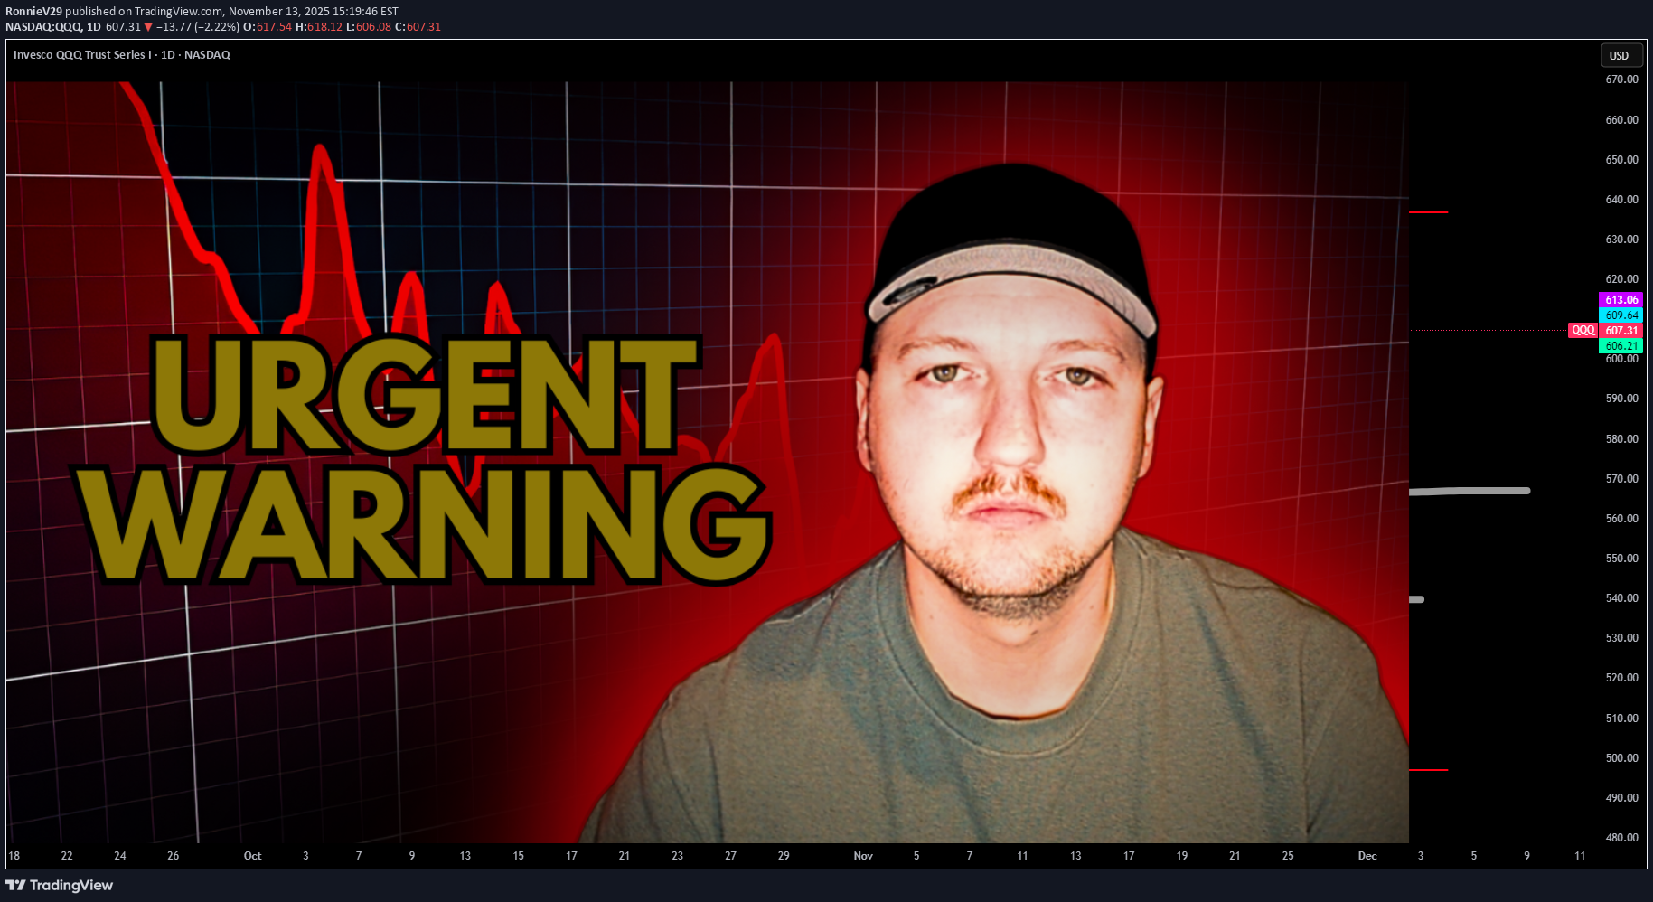Click the red down-arrow change indicator

pyautogui.click(x=148, y=27)
